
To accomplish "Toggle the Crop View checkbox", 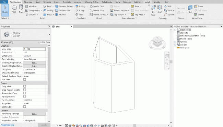I will pyautogui.click(x=25, y=86).
